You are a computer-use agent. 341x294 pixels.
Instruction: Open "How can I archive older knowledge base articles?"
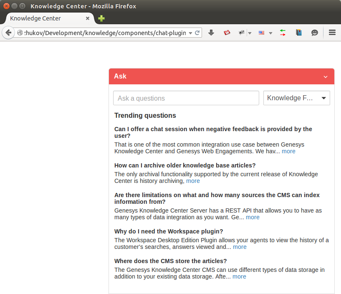pyautogui.click(x=185, y=165)
